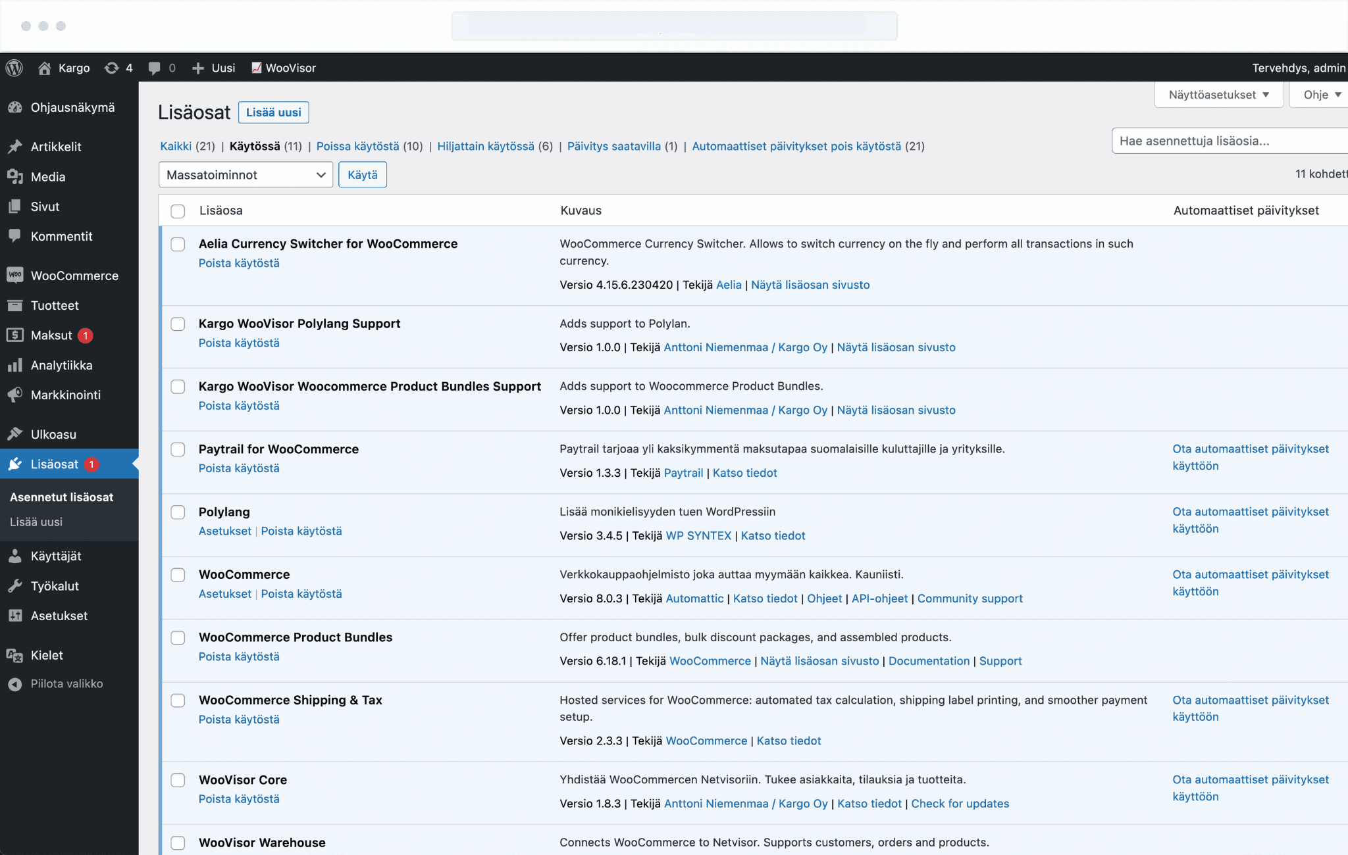Click the Kielet translation icon
The image size is (1348, 855).
[x=15, y=655]
